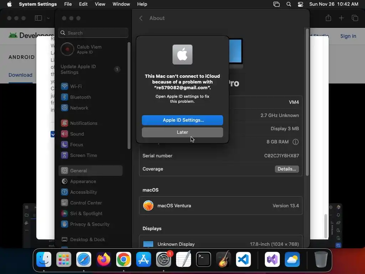This screenshot has width=365, height=274.
Task: Open Launchpad from the Dock
Action: (x=64, y=259)
